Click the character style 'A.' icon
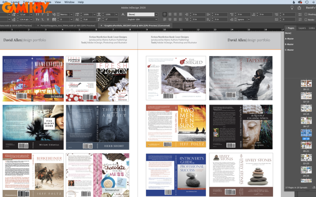 pyautogui.click(x=123, y=14)
